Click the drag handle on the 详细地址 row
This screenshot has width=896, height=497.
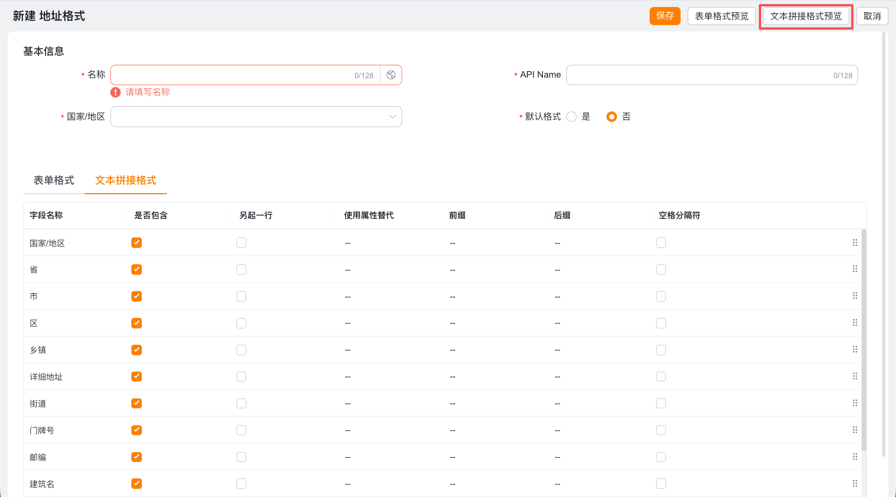(855, 377)
